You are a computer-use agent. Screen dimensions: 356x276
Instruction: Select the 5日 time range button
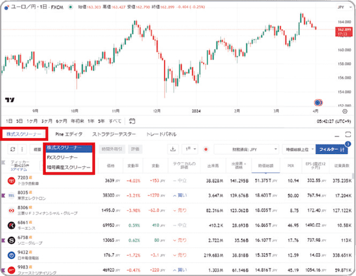[20, 121]
